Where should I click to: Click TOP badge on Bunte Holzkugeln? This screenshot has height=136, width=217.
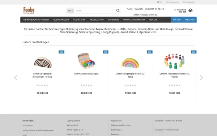(106, 52)
